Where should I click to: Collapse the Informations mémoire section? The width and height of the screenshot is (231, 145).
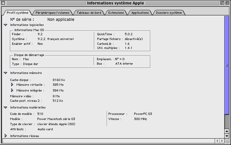coord(5,73)
